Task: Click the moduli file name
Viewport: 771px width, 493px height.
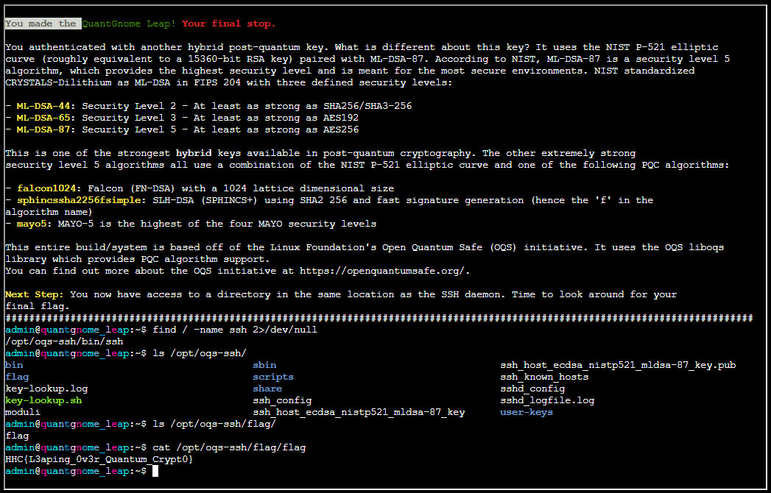Action: click(x=23, y=412)
